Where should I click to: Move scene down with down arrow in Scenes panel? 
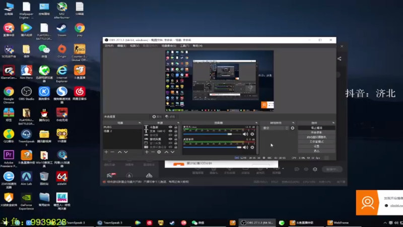(125, 152)
